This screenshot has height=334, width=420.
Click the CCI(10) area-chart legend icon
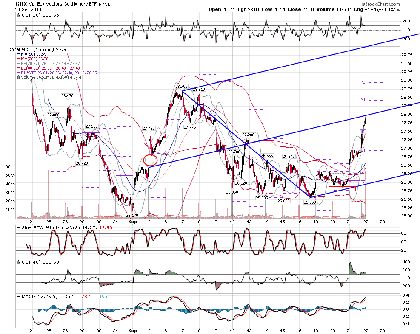tap(18, 15)
